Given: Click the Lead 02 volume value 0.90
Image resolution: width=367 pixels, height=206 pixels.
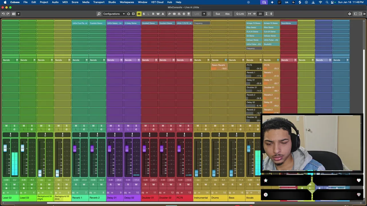Looking at the screenshot, I should coord(6,180).
